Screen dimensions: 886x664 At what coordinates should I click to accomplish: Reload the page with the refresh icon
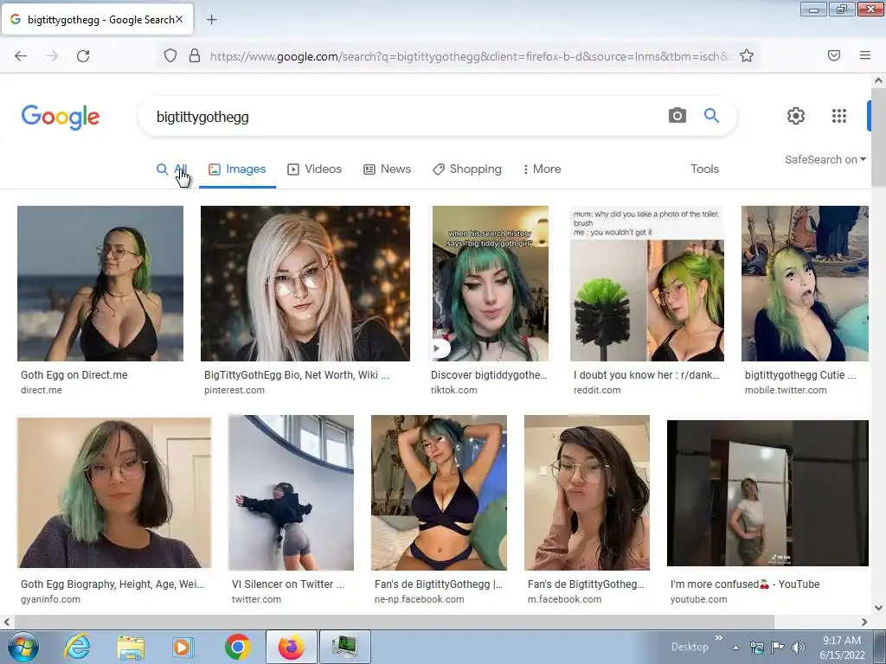point(83,56)
